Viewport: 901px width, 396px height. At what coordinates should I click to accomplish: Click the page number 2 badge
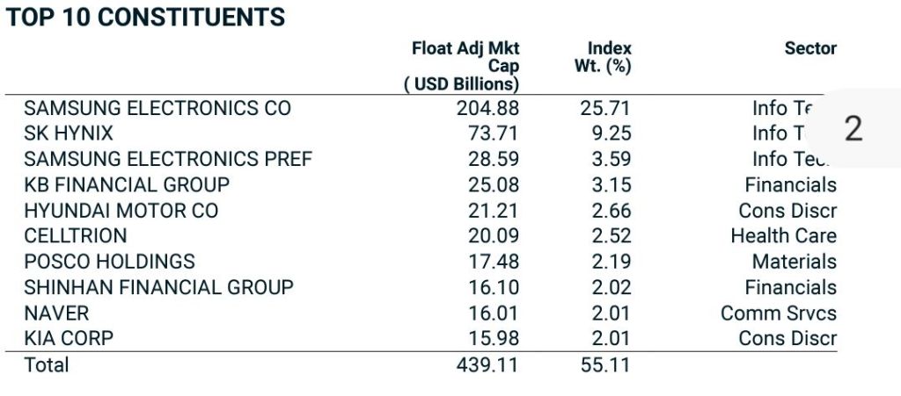click(x=853, y=129)
